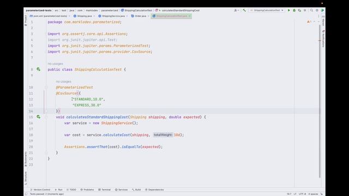
Task: Open the Problems tool window
Action: pyautogui.click(x=87, y=189)
